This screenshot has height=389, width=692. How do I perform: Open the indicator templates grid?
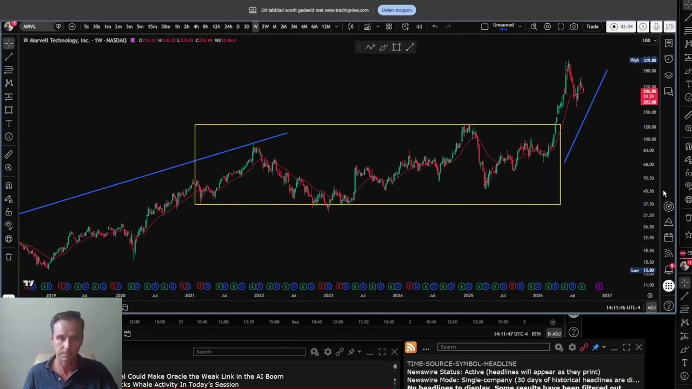389,26
